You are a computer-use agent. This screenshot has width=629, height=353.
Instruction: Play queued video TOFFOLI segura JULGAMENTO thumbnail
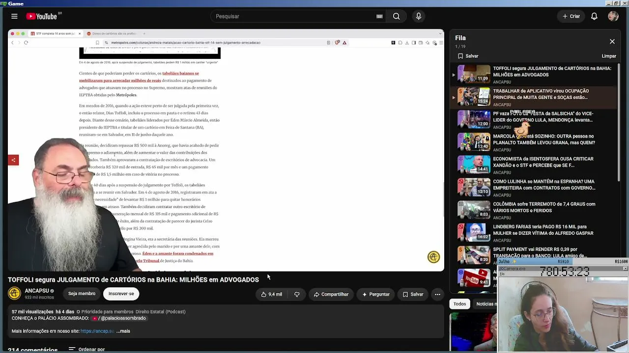(x=474, y=74)
